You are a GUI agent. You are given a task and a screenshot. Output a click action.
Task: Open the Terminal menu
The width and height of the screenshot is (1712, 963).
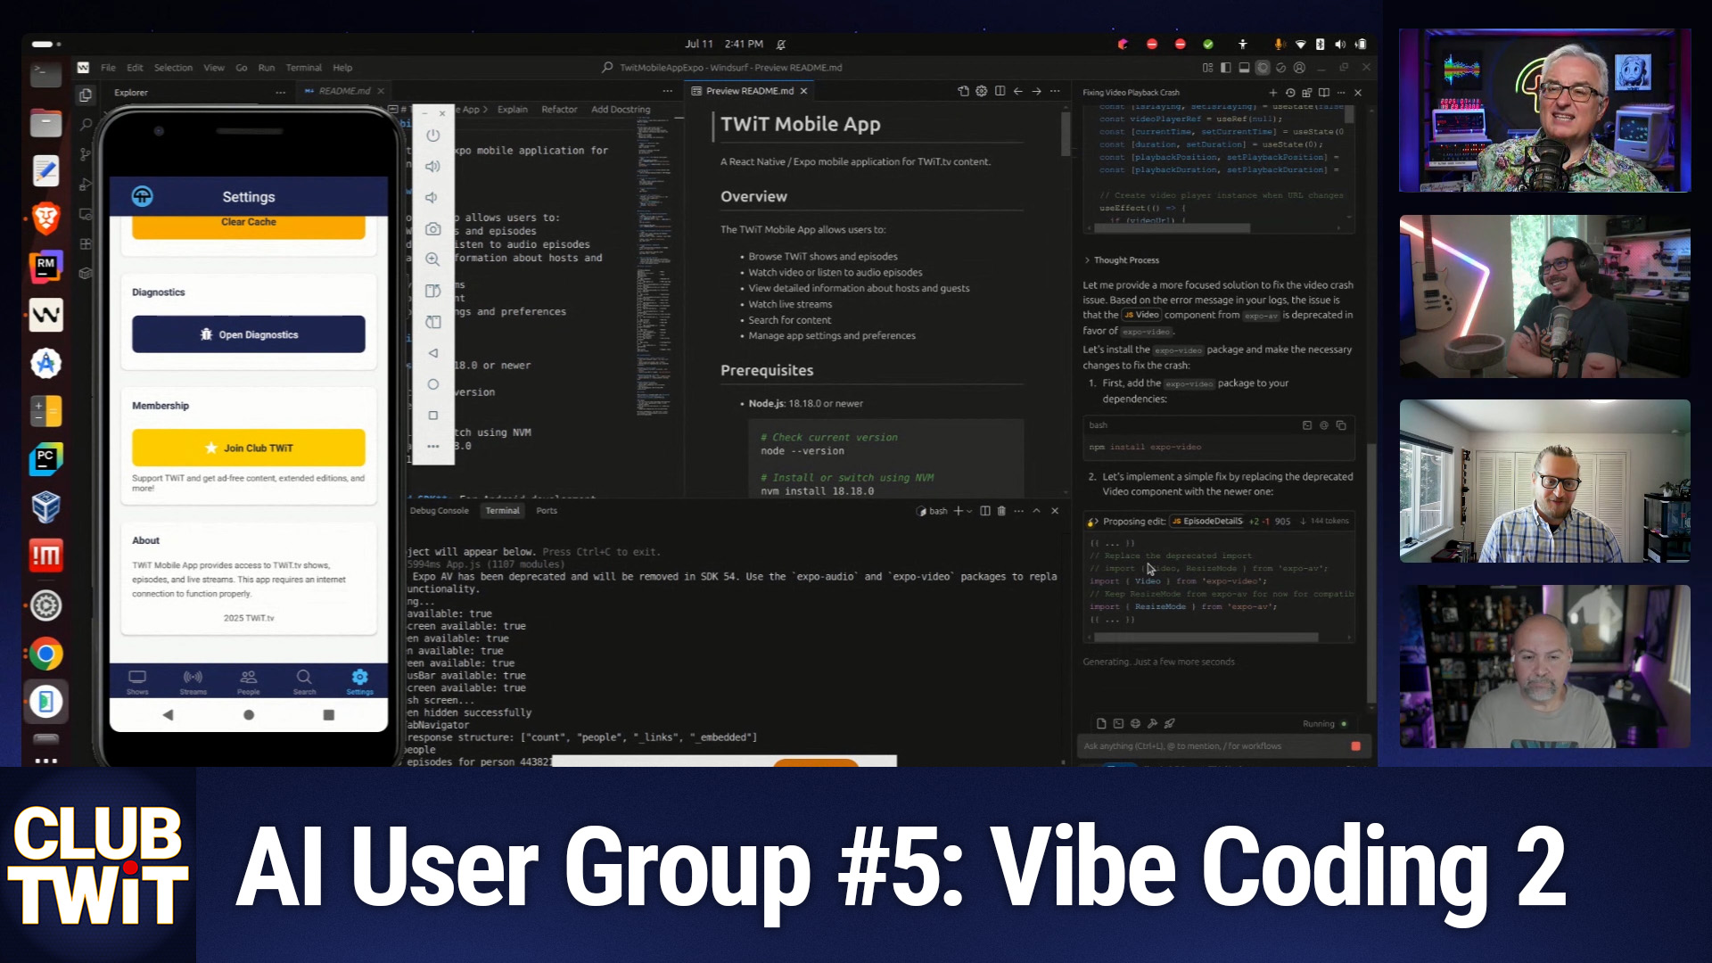[x=304, y=68]
